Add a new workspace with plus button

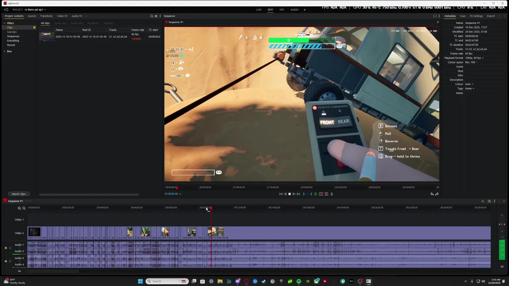tap(305, 10)
